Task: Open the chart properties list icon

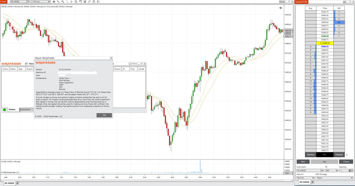Action: [x=98, y=1]
